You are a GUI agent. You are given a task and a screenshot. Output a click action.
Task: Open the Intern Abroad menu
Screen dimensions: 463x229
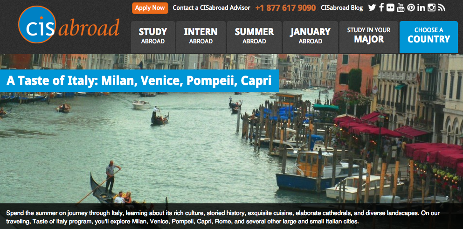(201, 37)
